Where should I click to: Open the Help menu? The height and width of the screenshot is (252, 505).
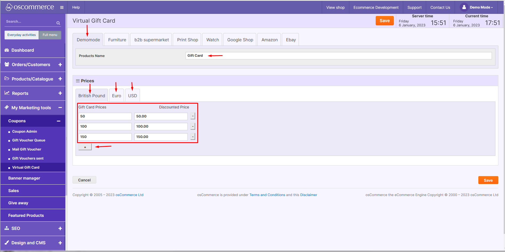76,7
